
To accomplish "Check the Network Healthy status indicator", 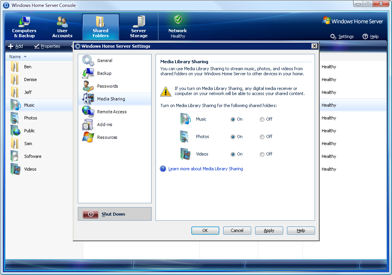I will [177, 27].
